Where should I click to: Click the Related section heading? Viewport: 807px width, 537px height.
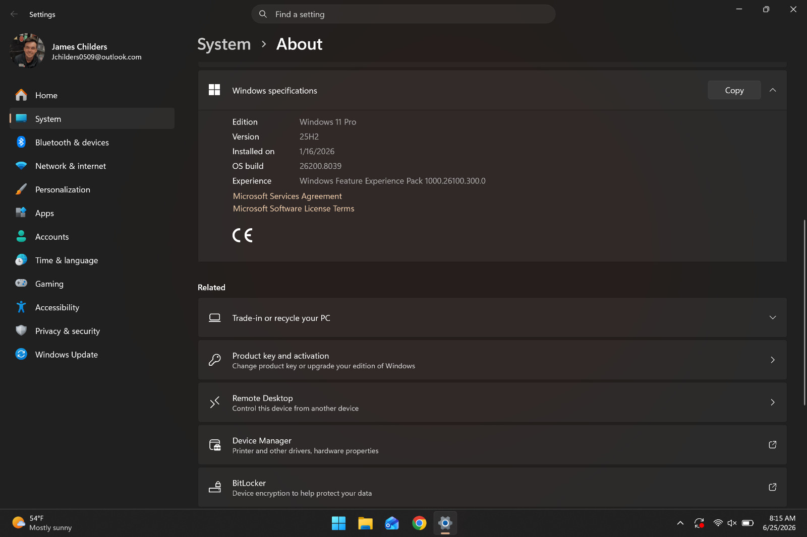tap(211, 287)
